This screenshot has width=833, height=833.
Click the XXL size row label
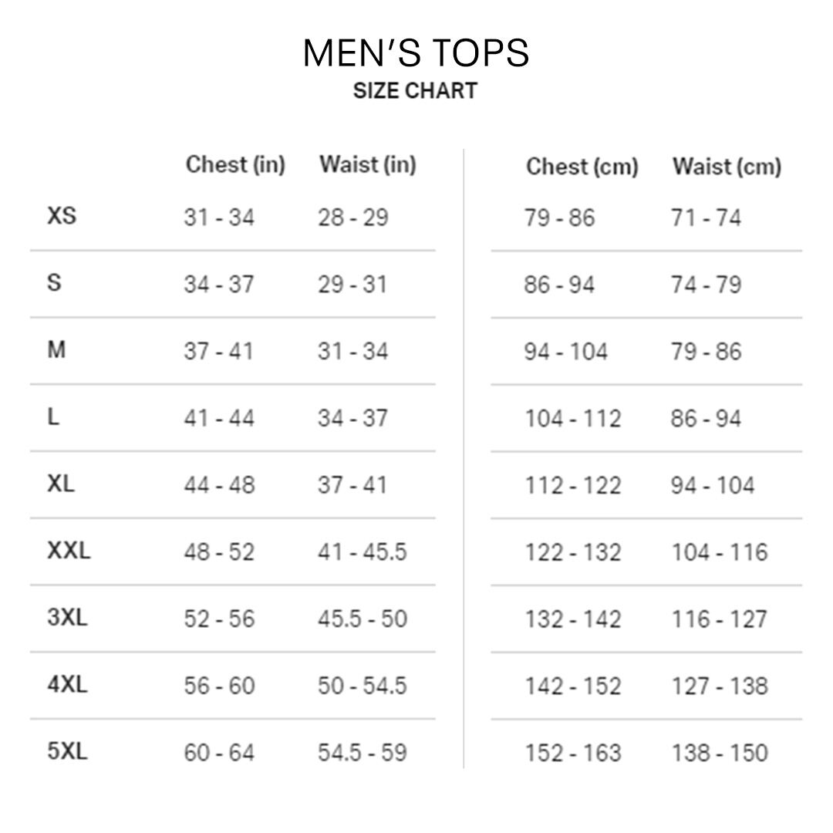click(69, 551)
